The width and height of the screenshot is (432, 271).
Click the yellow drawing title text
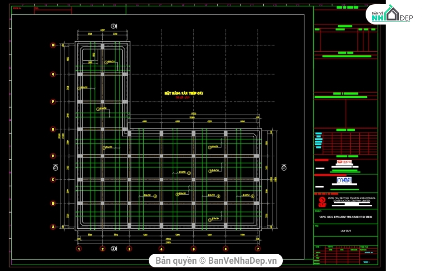click(184, 93)
